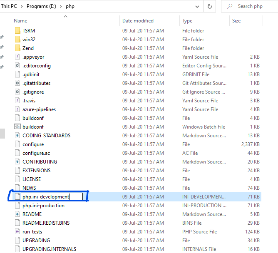Click the INI-DEVELOPMEN... type cell
278x253 pixels.
tap(204, 196)
